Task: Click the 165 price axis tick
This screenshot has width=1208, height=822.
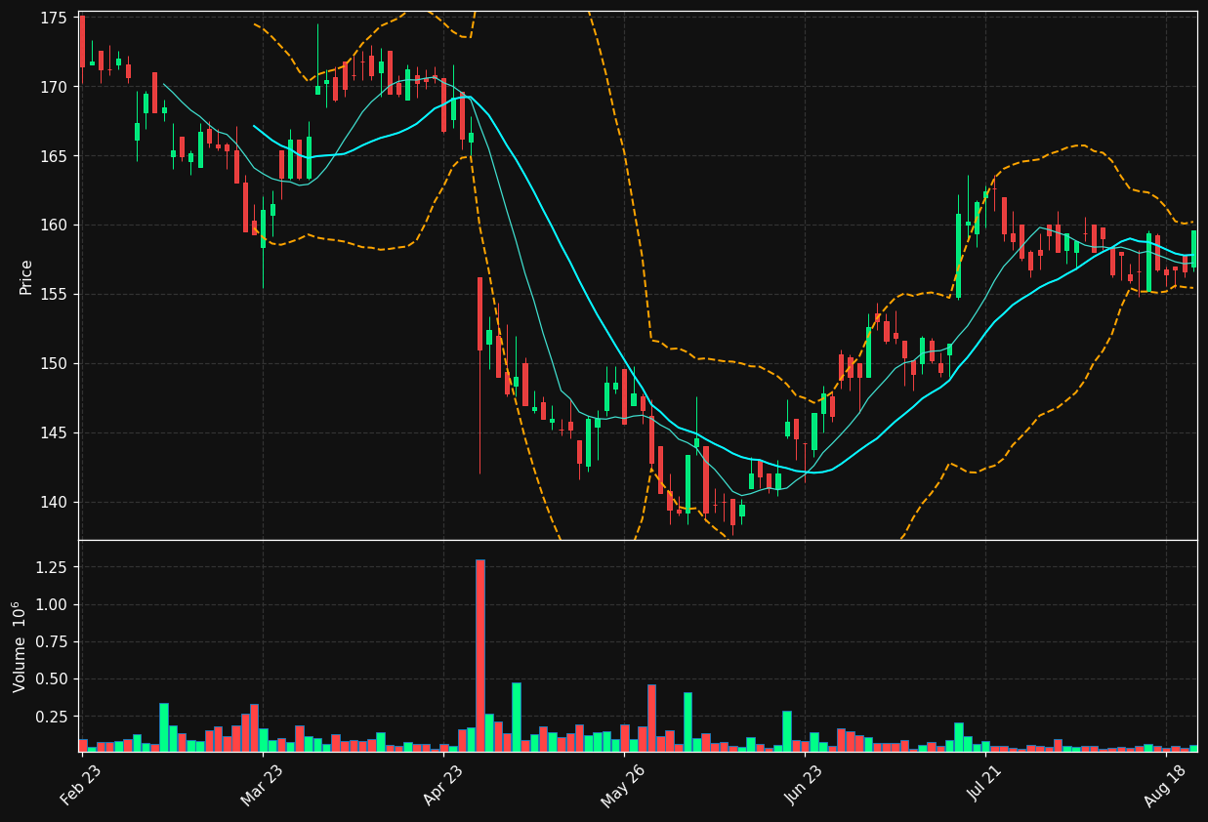Action: pos(54,156)
